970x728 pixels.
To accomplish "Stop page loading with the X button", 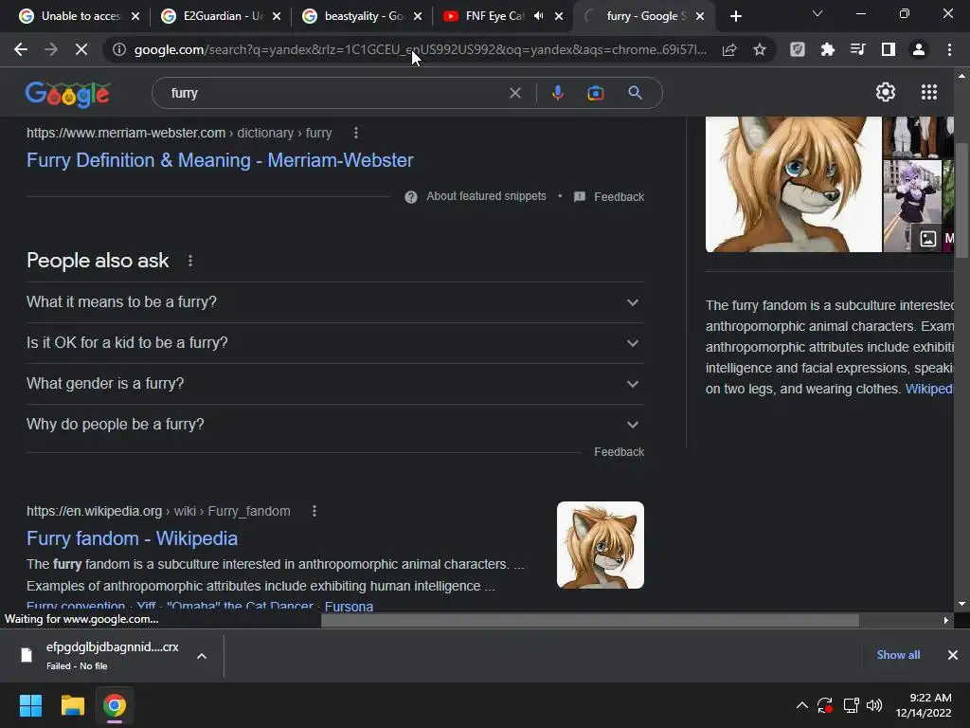I will (81, 49).
